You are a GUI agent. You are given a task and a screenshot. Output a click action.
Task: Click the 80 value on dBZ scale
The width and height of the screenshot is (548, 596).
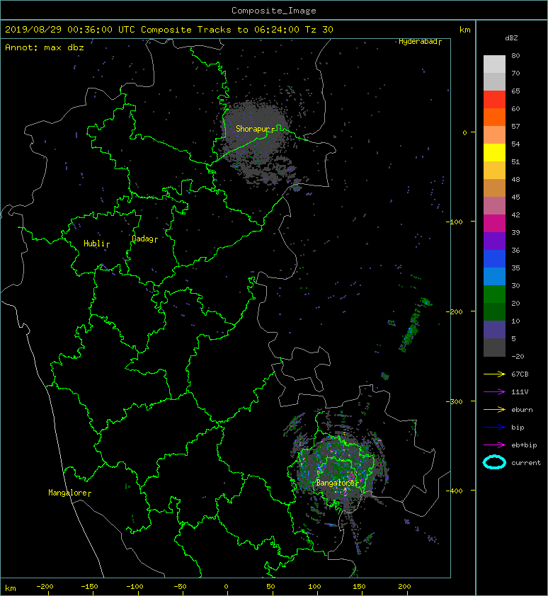click(515, 55)
